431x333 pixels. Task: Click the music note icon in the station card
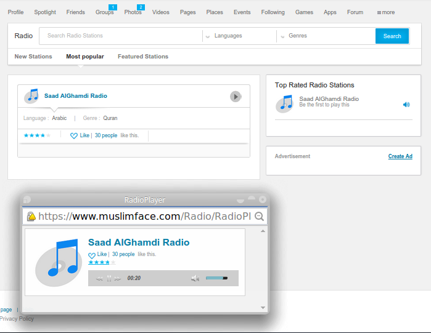(x=31, y=96)
